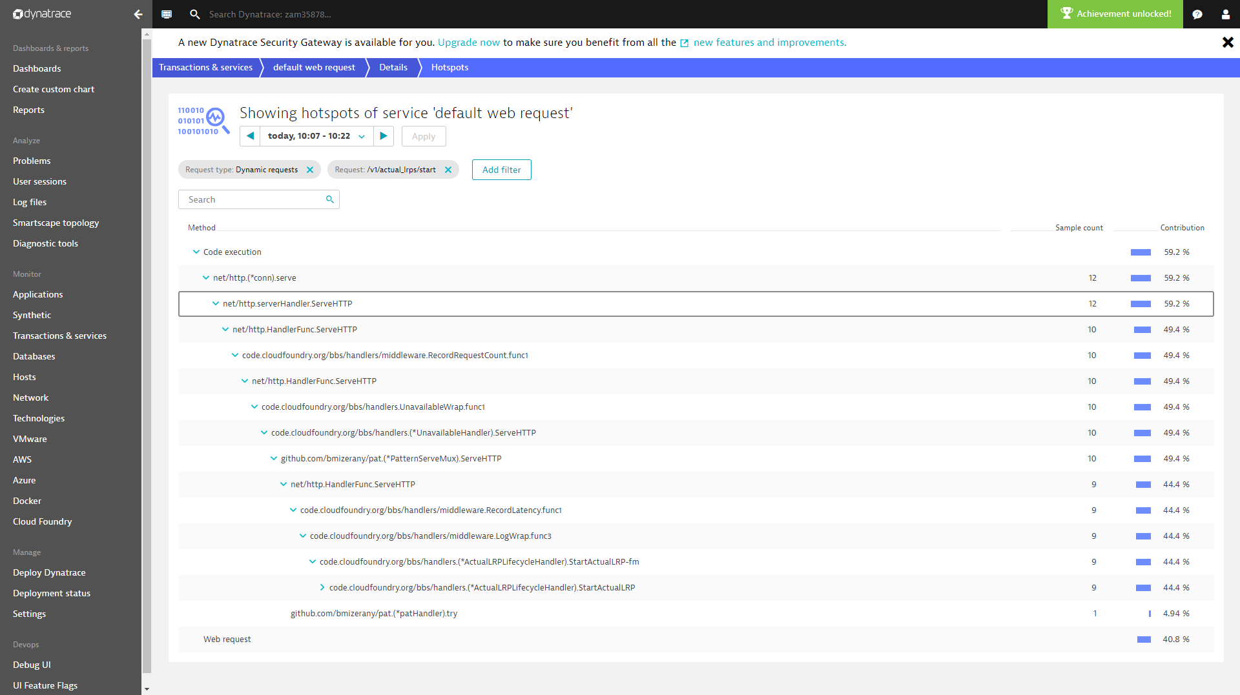Viewport: 1240px width, 695px height.
Task: Click the sidebar scrollbar down arrow
Action: click(x=147, y=689)
